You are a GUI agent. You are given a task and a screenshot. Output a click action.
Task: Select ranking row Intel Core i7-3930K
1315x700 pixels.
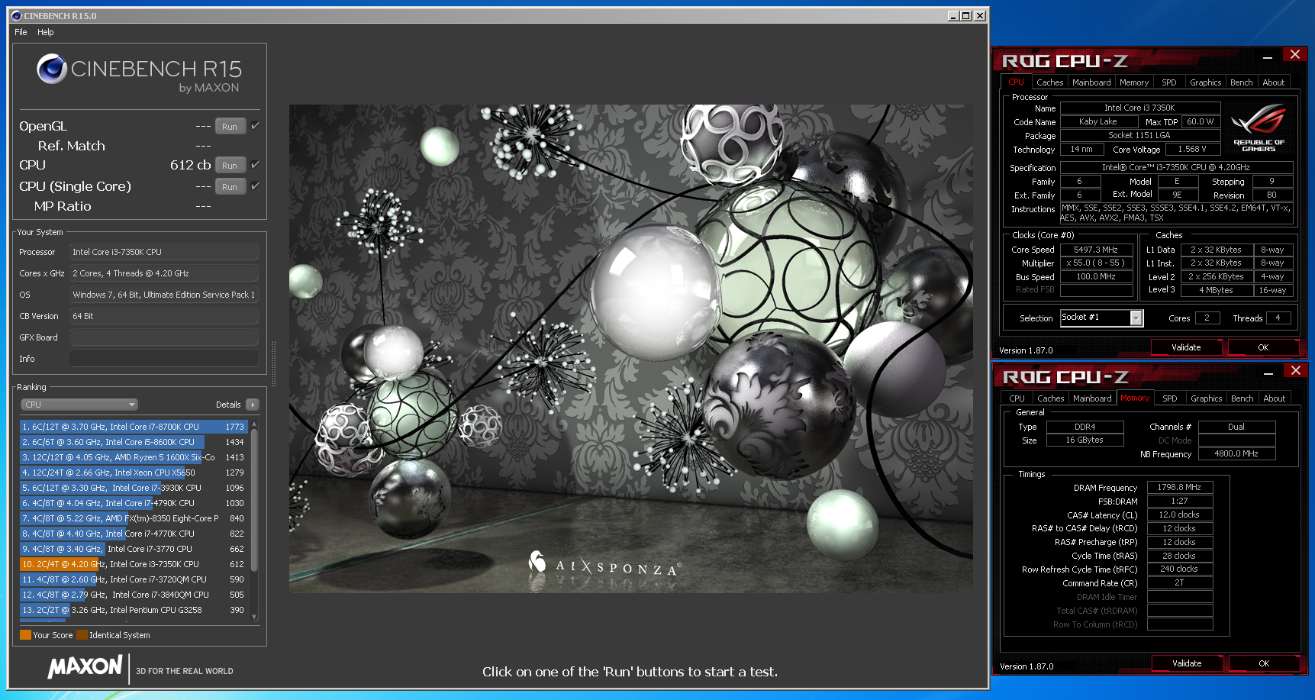tap(133, 488)
